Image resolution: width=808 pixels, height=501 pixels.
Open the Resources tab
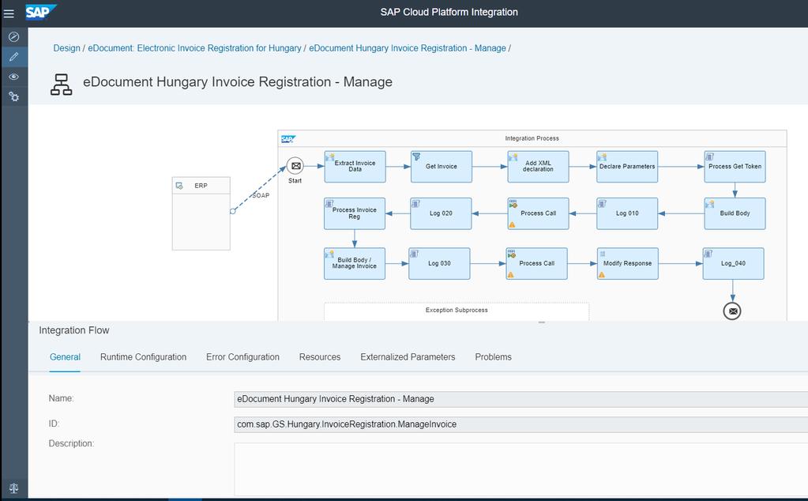point(320,356)
